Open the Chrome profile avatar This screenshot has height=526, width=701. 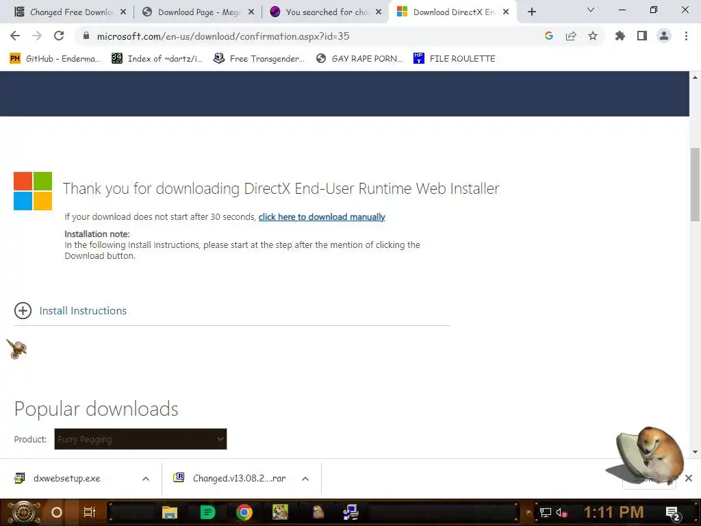click(664, 36)
